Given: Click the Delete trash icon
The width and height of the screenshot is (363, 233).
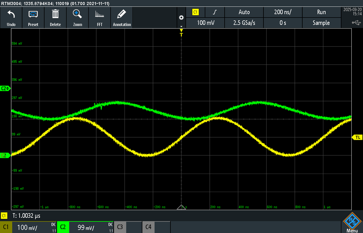Looking at the screenshot, I should [55, 18].
